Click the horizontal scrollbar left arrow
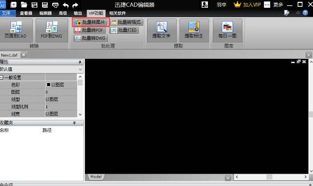This screenshot has width=313, height=186. [237, 177]
